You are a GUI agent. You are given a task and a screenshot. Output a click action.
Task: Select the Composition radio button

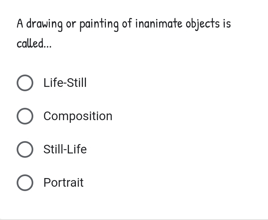(25, 116)
